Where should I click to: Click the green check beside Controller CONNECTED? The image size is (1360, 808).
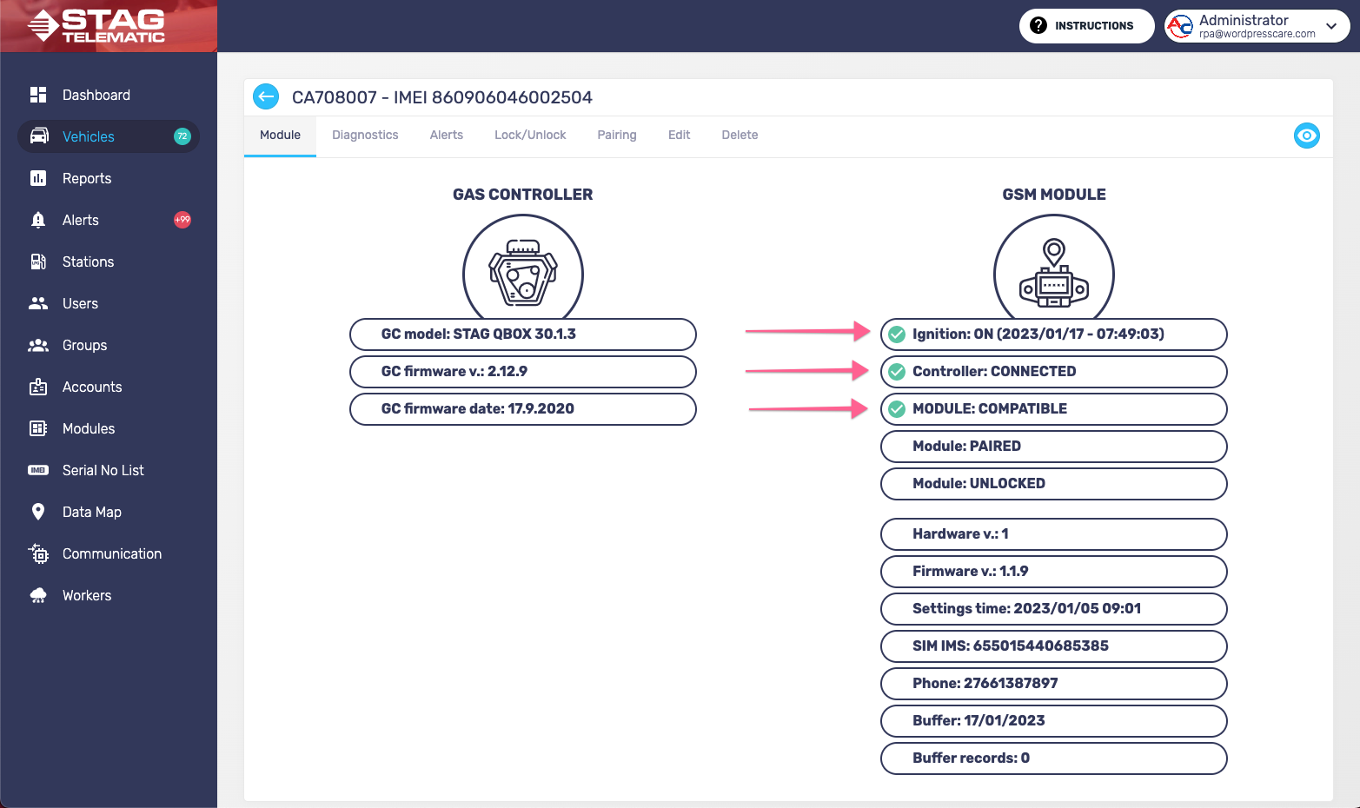[x=897, y=372]
